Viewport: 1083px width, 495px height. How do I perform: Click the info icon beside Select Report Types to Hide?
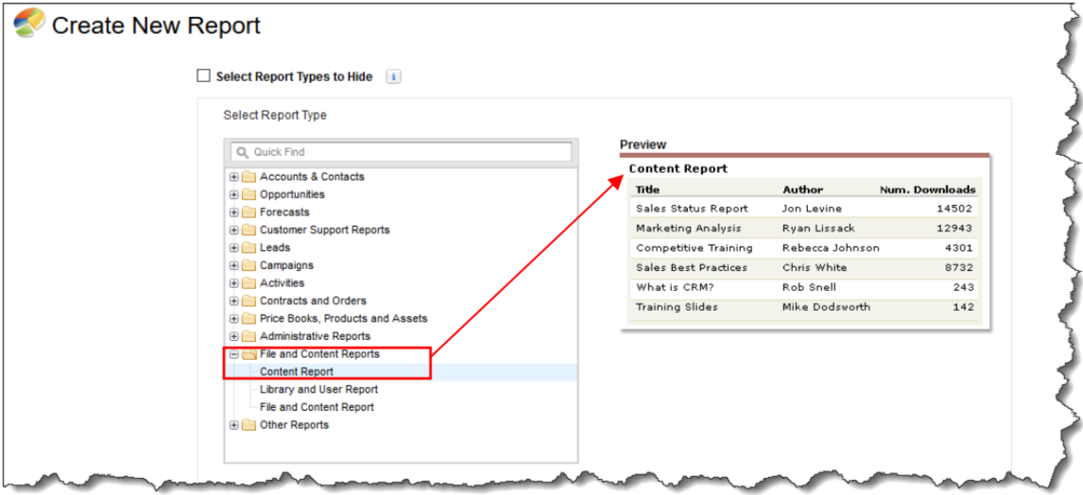point(394,77)
